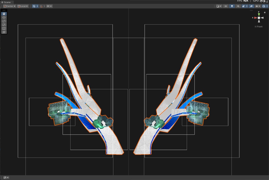The height and width of the screenshot is (180, 269).
Task: Open the Center pivot mode dropdown
Action: [10, 6]
